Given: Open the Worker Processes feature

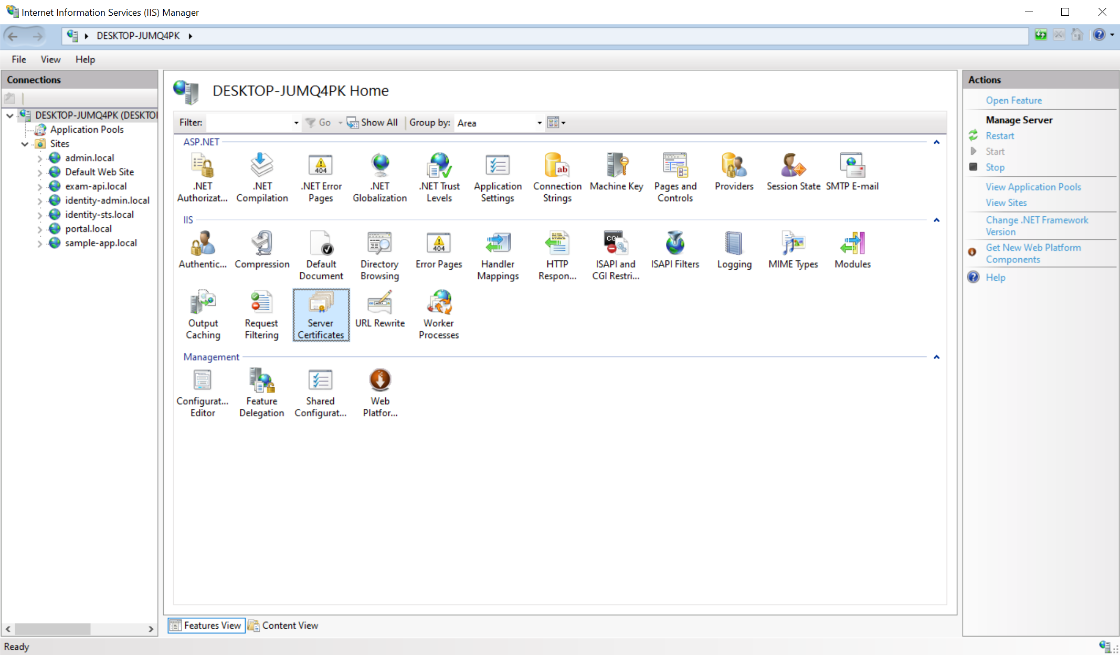Looking at the screenshot, I should pyautogui.click(x=438, y=314).
